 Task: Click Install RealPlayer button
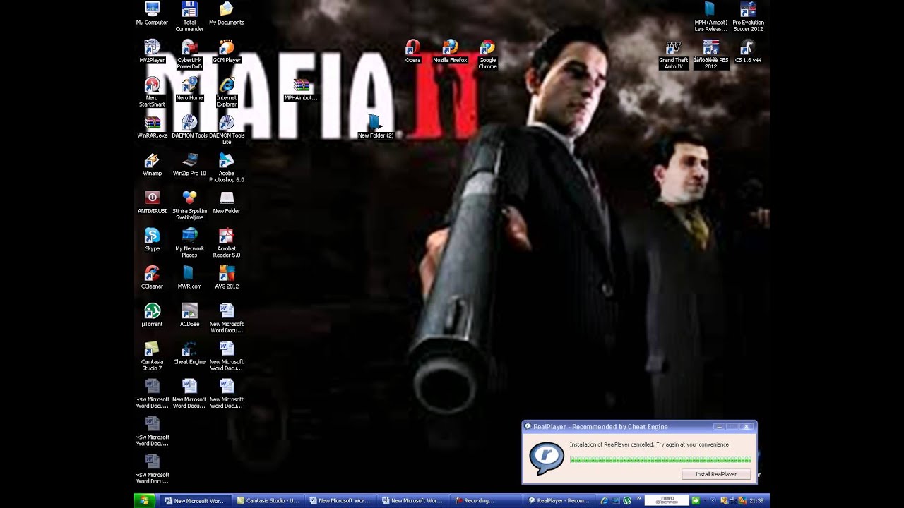tap(715, 474)
